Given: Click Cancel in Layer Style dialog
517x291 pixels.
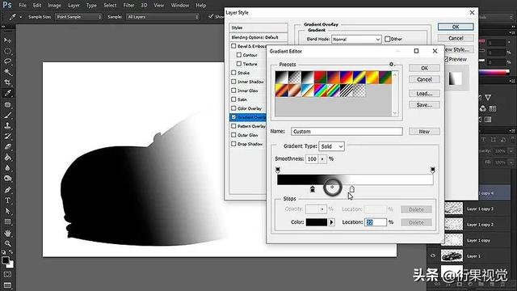Looking at the screenshot, I should (456, 38).
